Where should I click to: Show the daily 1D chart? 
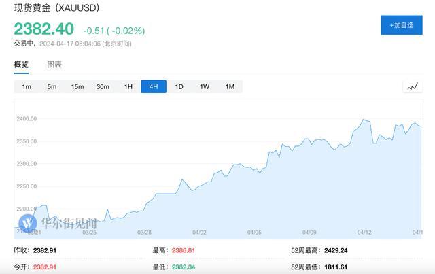(x=179, y=86)
